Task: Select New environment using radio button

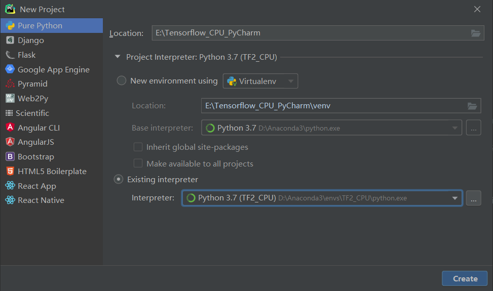Action: coord(122,80)
